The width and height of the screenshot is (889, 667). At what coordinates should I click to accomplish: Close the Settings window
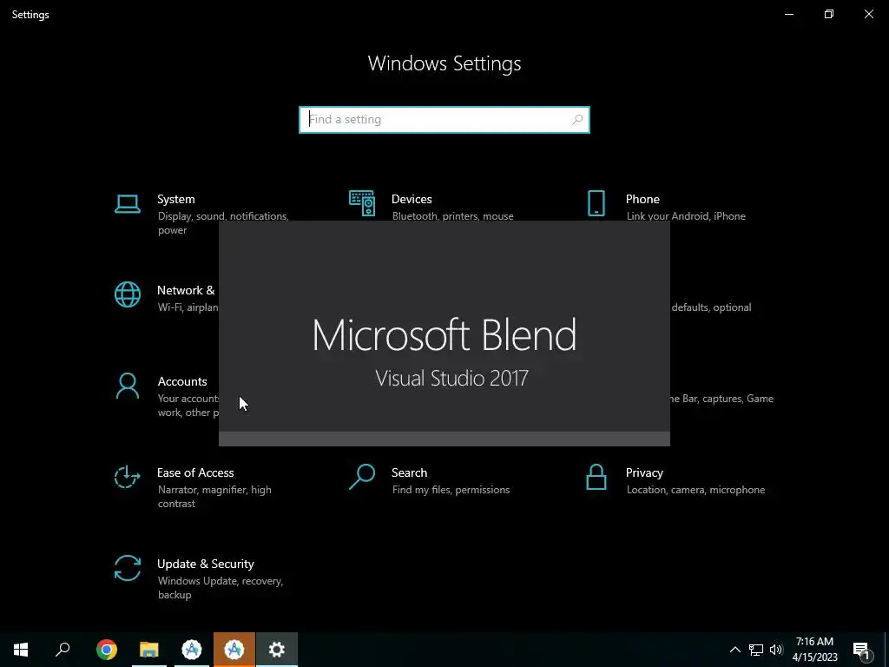[868, 14]
